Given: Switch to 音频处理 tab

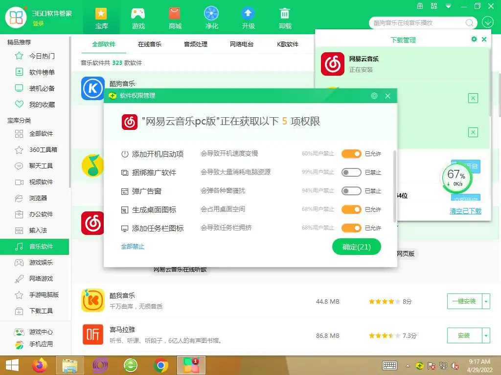Looking at the screenshot, I should point(196,44).
